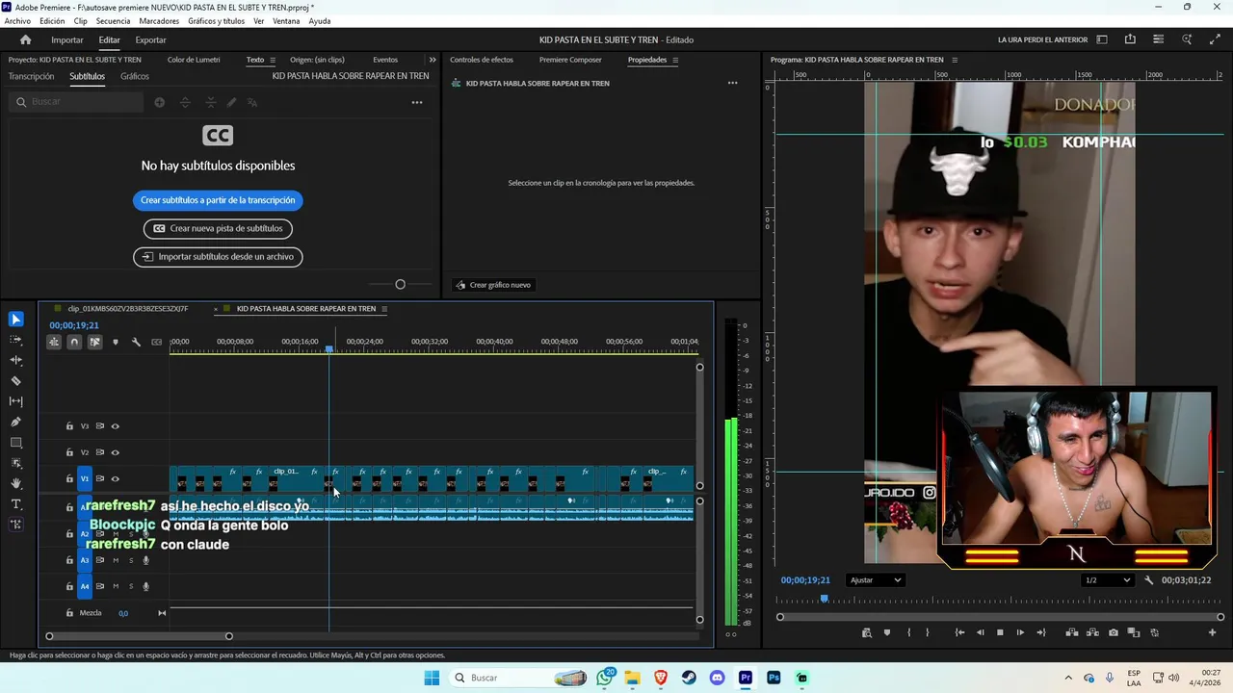Click in the Buscar subtitles search field
Screen dimensions: 1233x693
pyautogui.click(x=77, y=102)
